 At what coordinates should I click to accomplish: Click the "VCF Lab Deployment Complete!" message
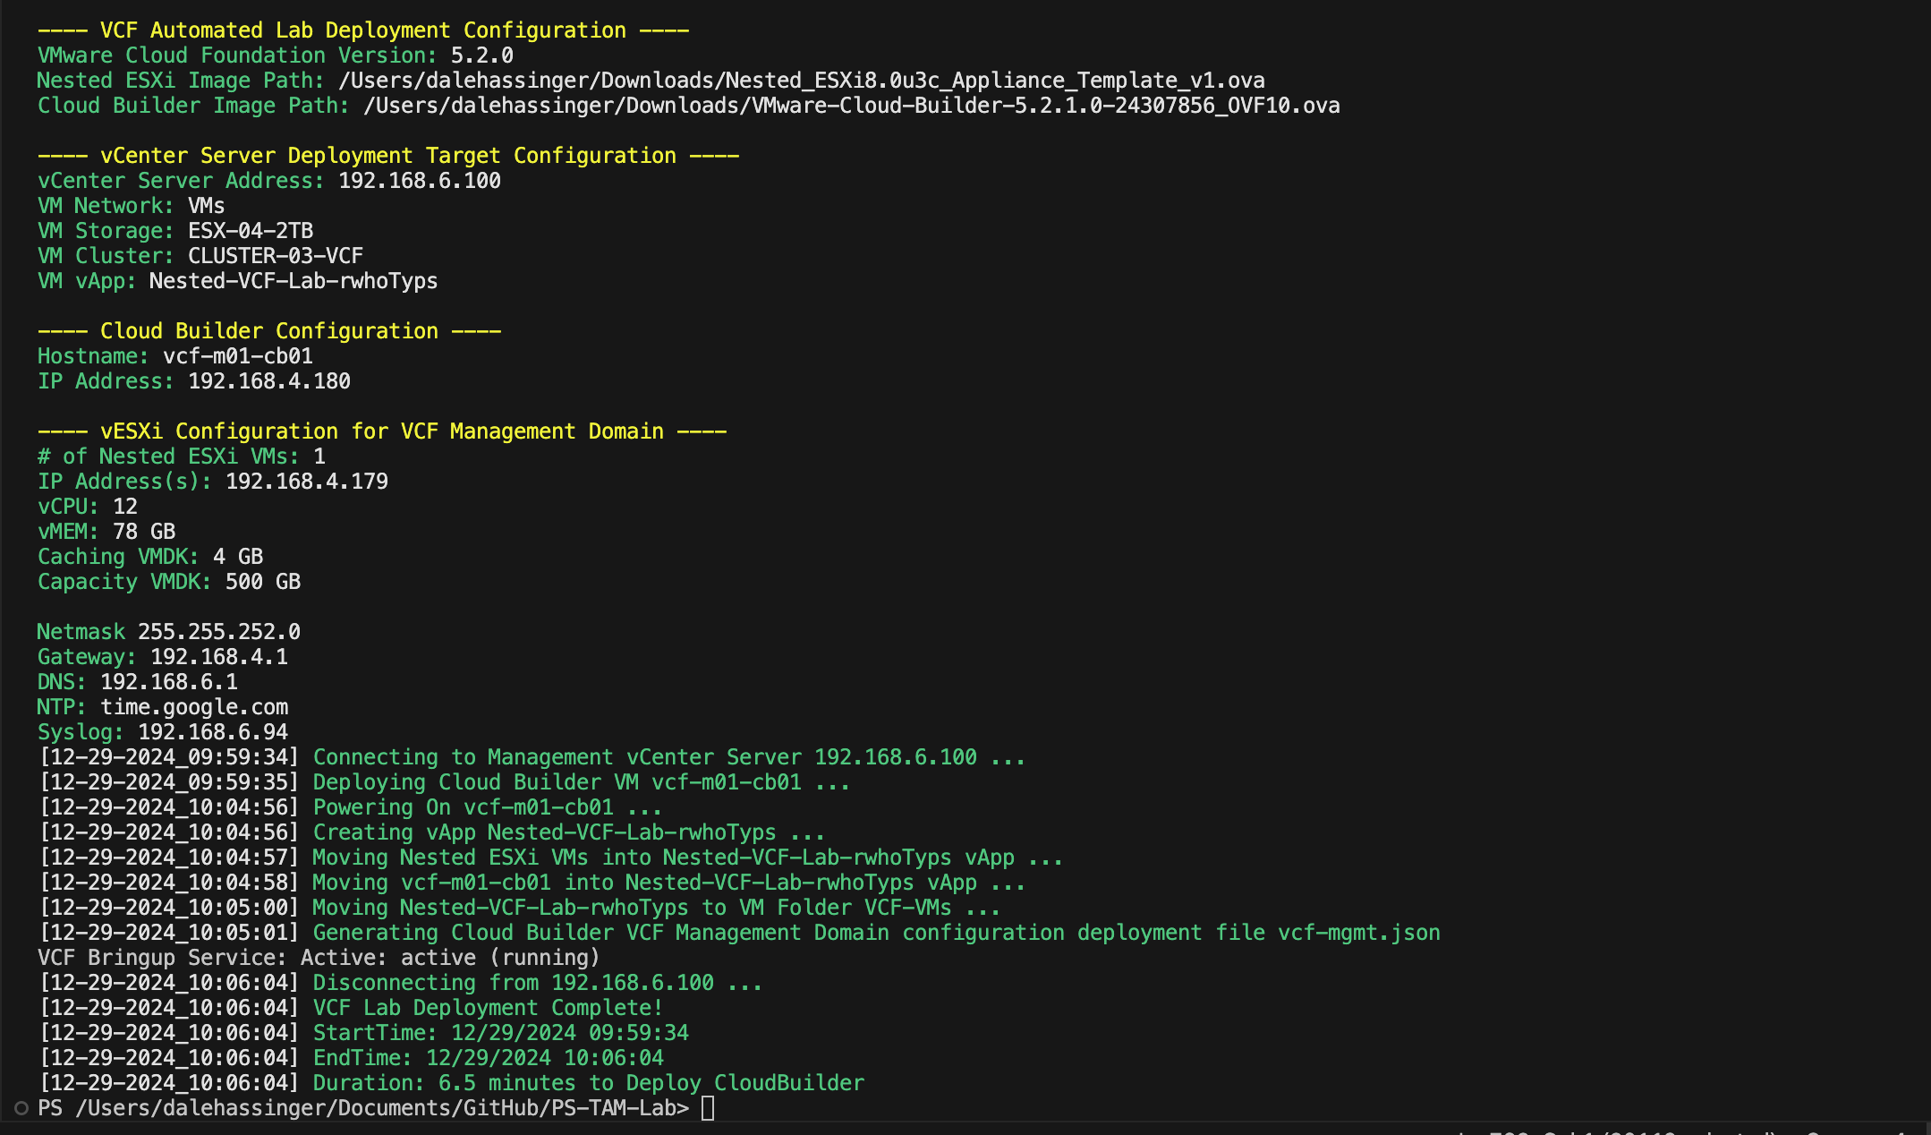[488, 1008]
